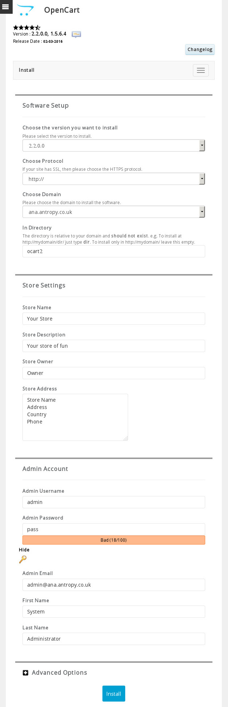This screenshot has height=707, width=228.
Task: Hide the admin password text
Action: coord(24,550)
